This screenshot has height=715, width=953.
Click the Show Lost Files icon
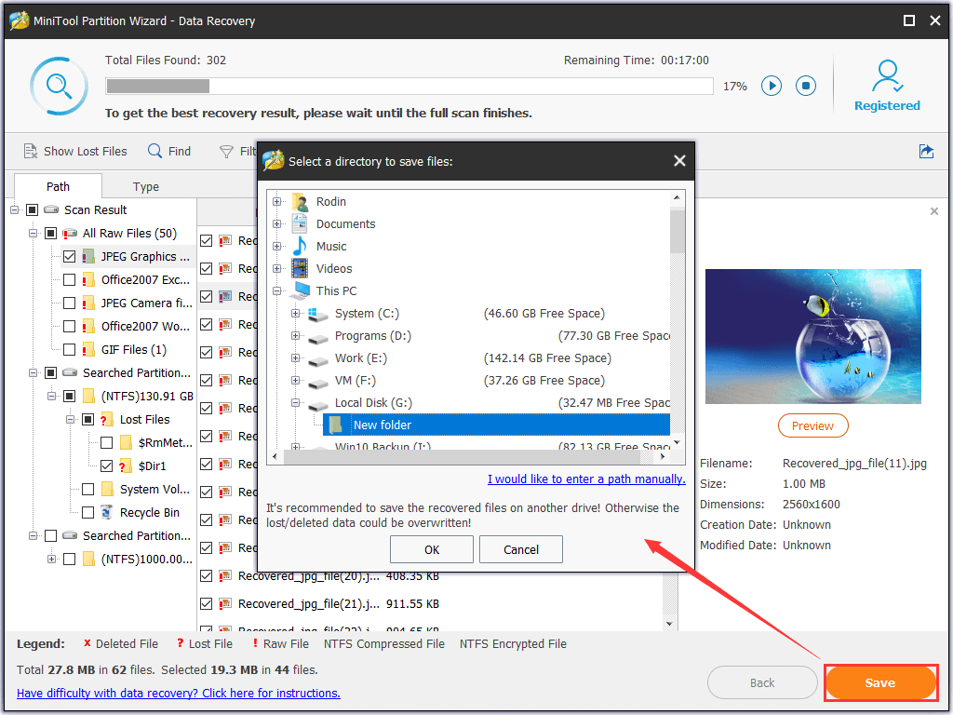tap(31, 151)
